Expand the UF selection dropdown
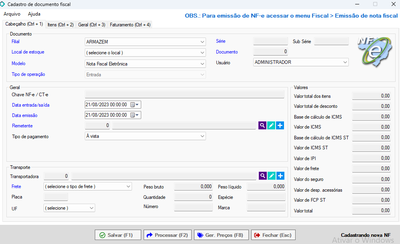Image resolution: width=400 pixels, height=244 pixels. [91, 208]
